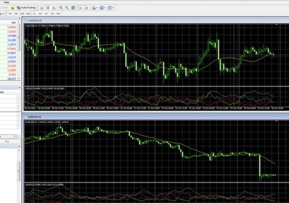This screenshot has height=203, width=289.
Task: Click the Market Watch vertical scrollbar thumb
Action: 19,37
